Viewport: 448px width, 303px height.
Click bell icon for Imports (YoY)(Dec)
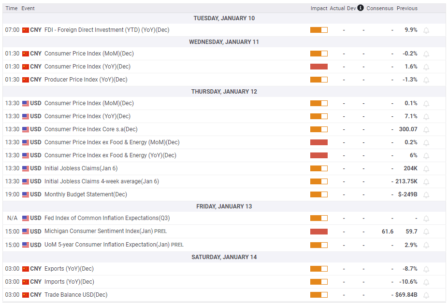pyautogui.click(x=426, y=282)
